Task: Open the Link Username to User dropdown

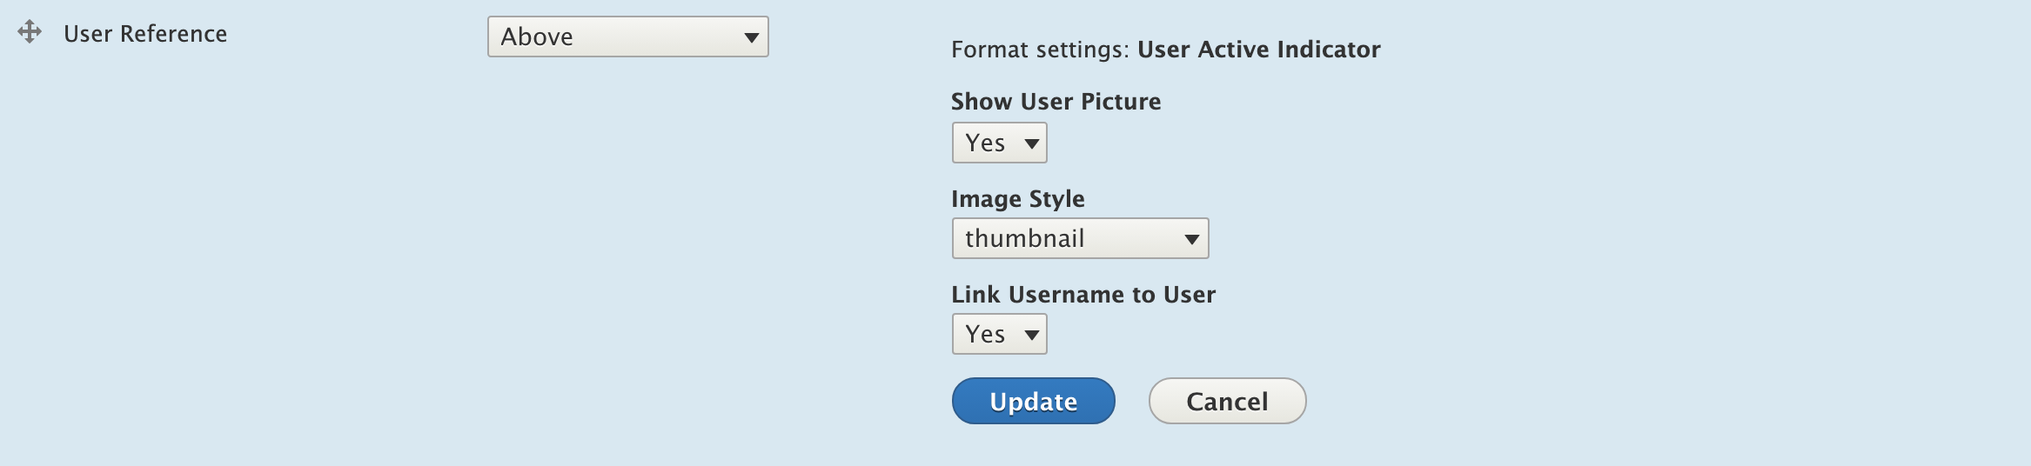Action: pos(1000,334)
